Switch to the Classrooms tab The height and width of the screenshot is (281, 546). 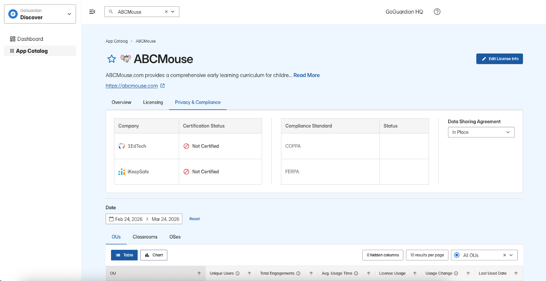tap(145, 237)
